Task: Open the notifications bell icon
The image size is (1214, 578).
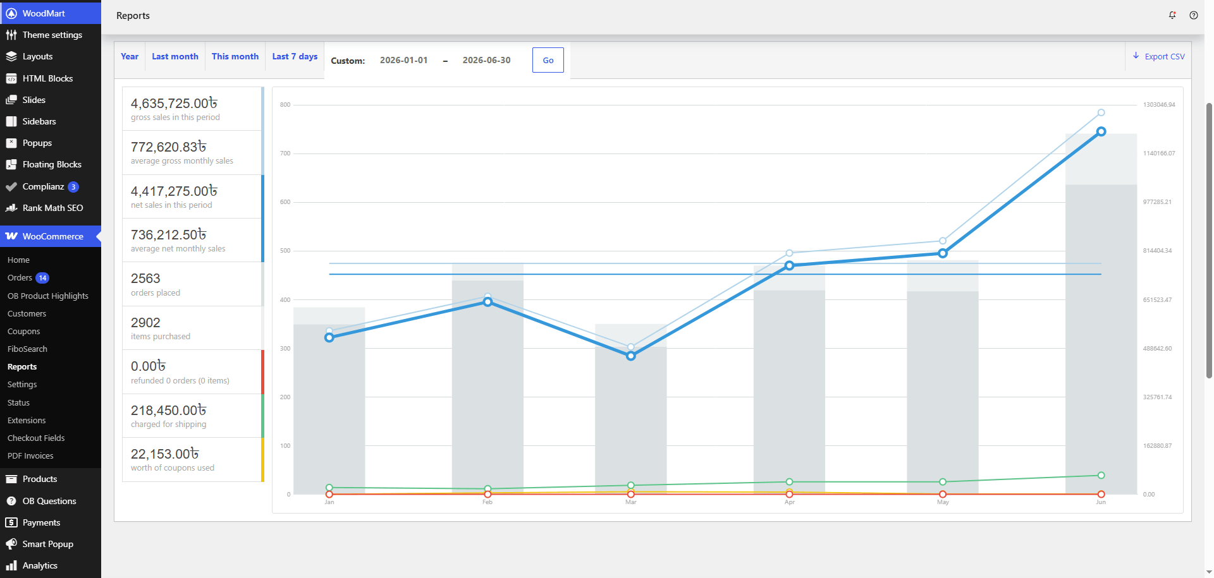Action: 1172,15
